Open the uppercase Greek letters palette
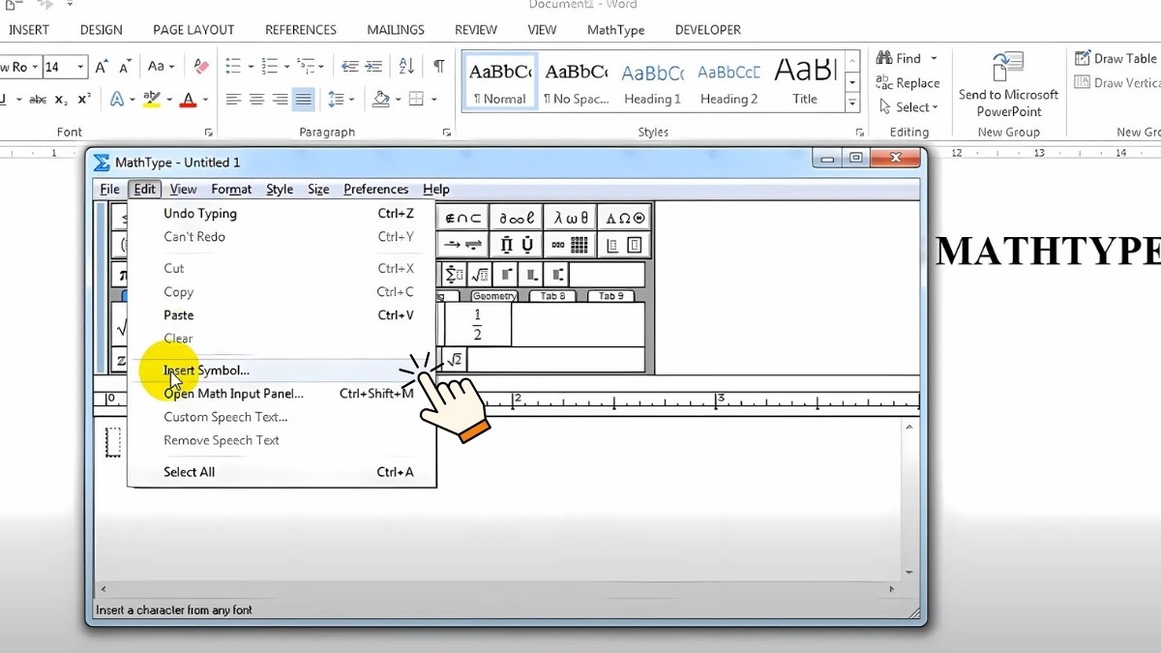 tap(624, 218)
